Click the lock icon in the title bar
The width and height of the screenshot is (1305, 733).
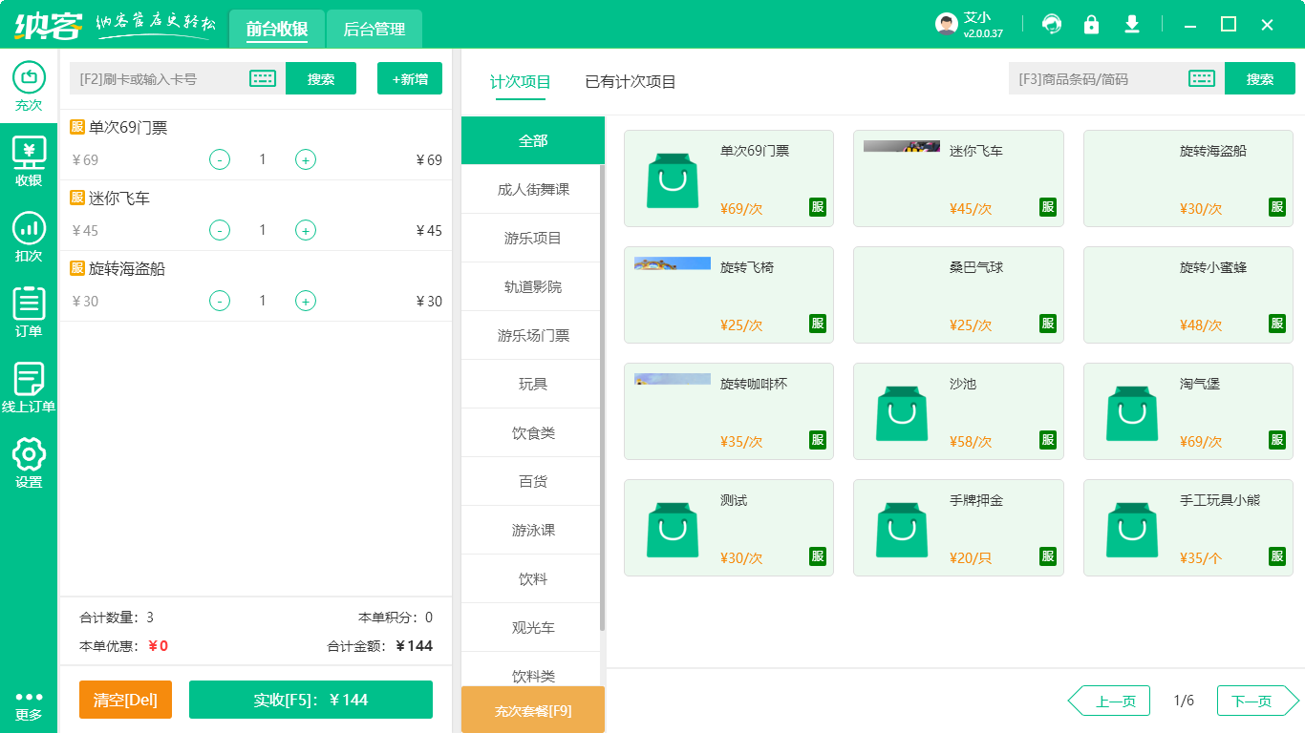tap(1091, 24)
